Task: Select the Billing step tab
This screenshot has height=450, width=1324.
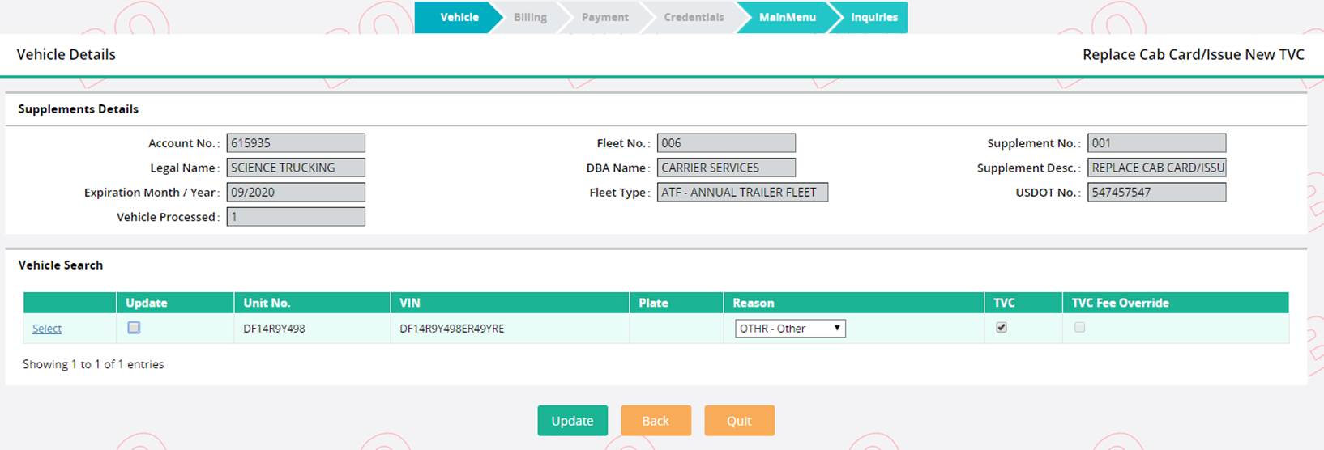Action: coord(530,17)
